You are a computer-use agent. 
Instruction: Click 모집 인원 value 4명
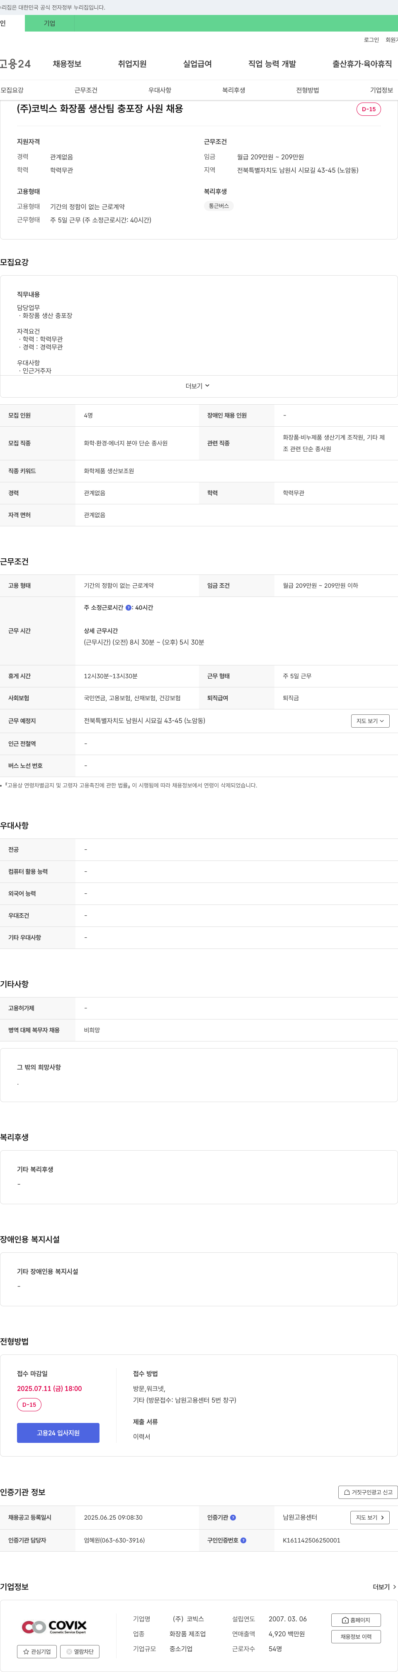pos(88,416)
